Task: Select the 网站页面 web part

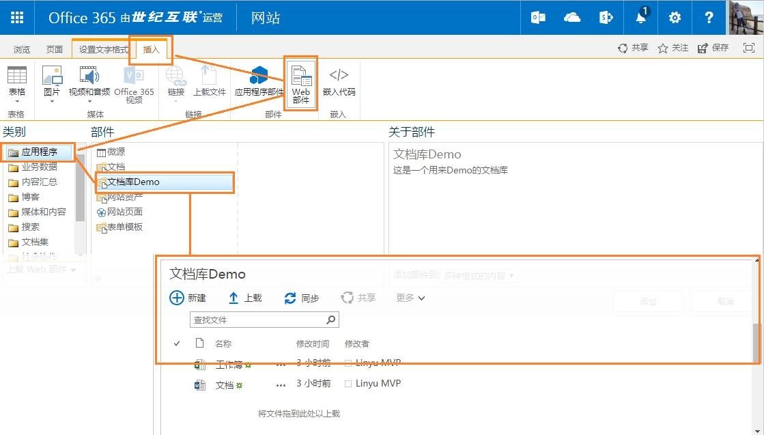Action: (120, 212)
